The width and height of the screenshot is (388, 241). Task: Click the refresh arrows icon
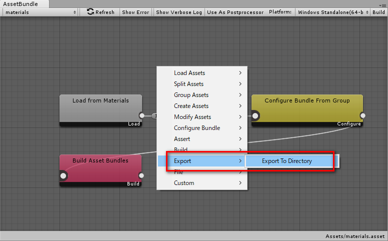pos(90,12)
